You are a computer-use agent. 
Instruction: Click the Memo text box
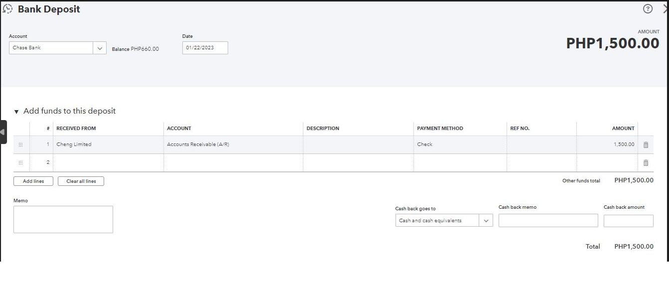pos(63,219)
